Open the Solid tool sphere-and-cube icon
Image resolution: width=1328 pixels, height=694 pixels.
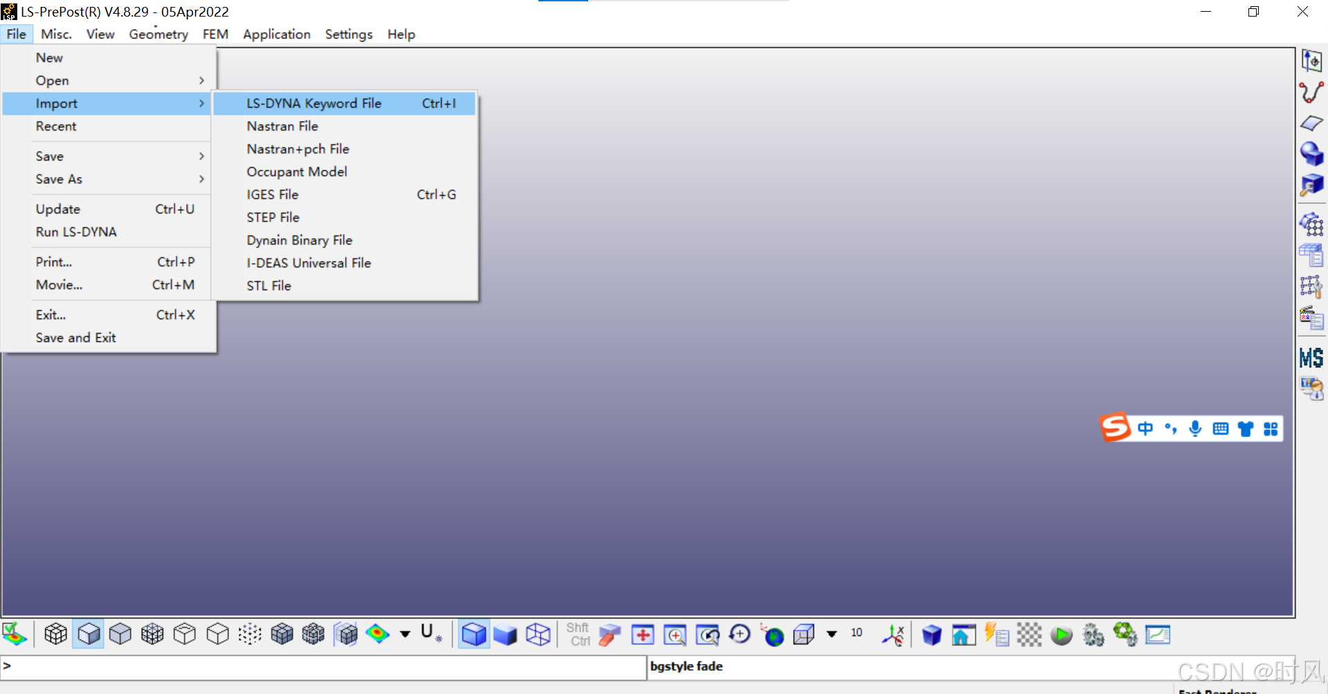1311,153
